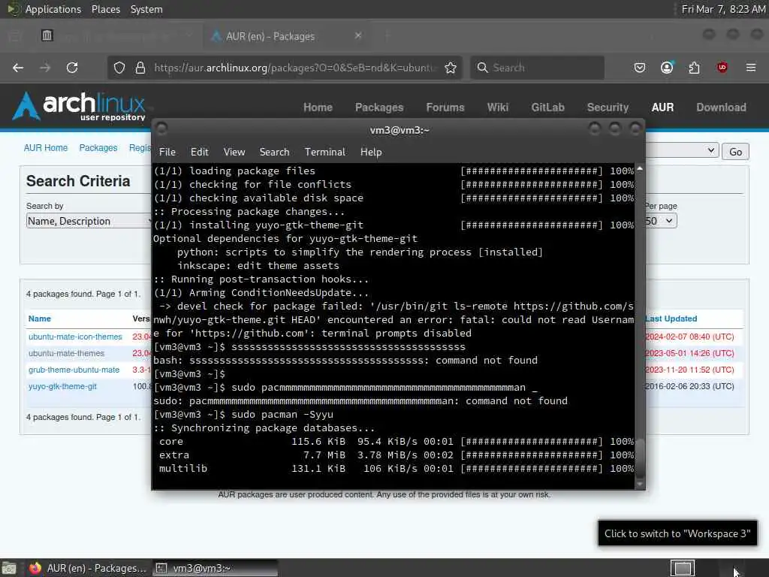This screenshot has height=577, width=769.
Task: Expand the Search by dropdown
Action: pos(89,222)
